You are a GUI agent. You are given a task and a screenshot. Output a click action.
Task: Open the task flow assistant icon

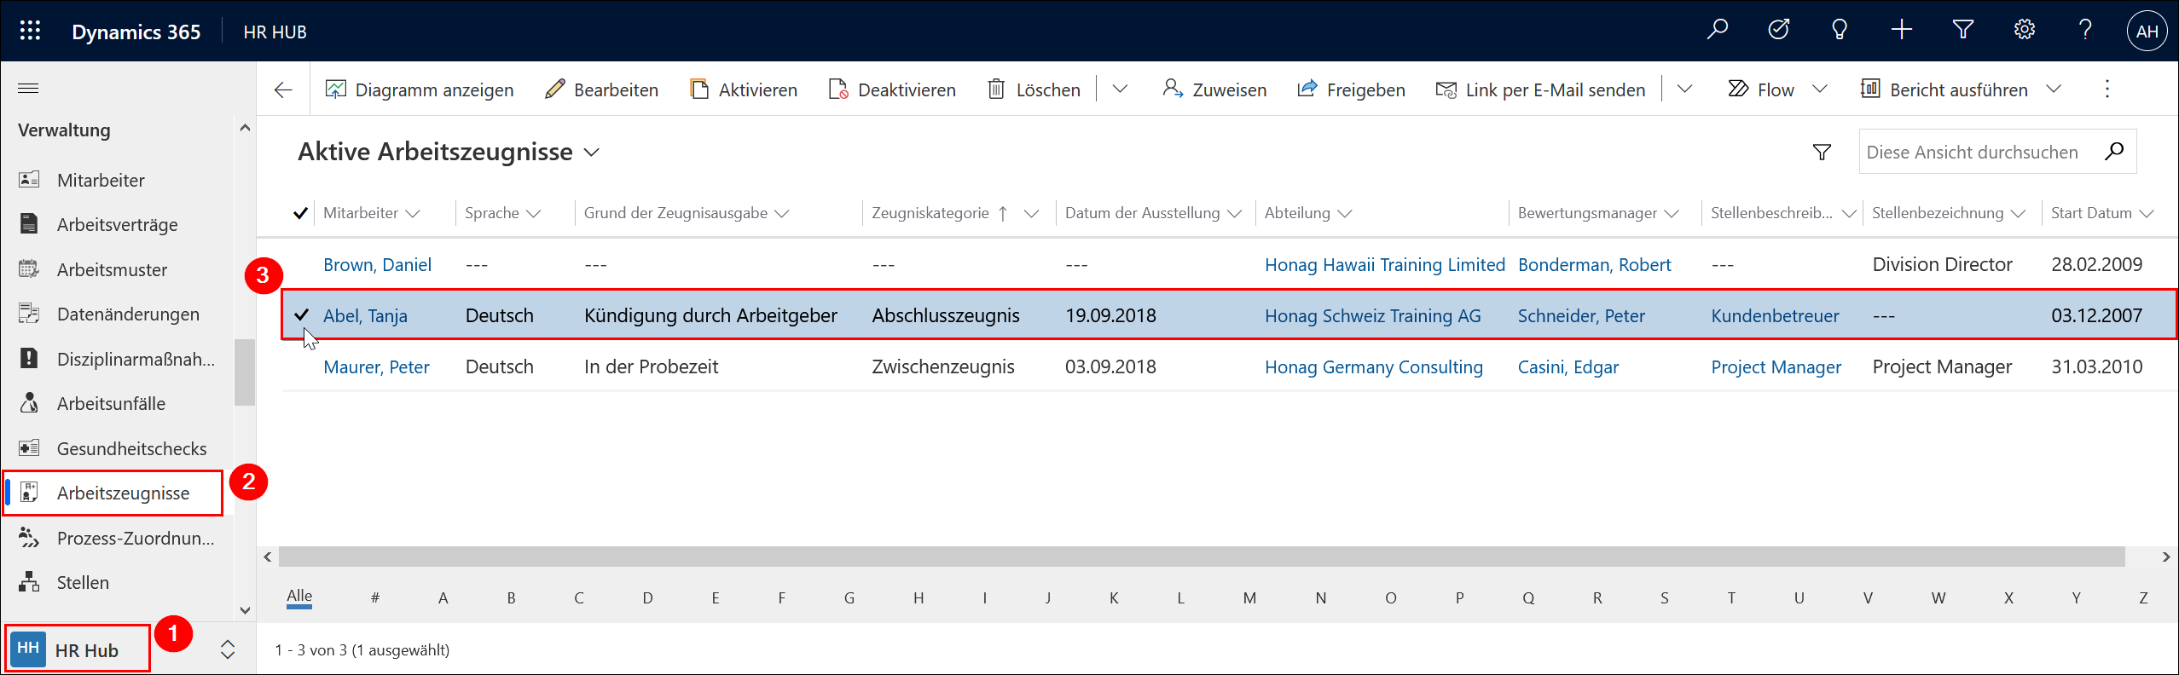[x=1778, y=31]
